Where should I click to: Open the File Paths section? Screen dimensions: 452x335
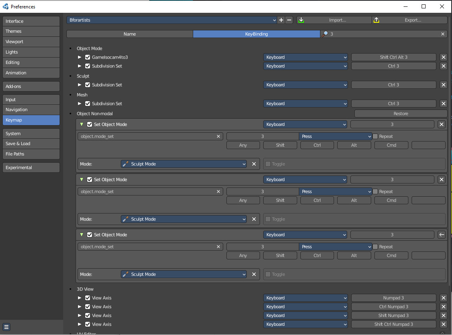(31, 154)
